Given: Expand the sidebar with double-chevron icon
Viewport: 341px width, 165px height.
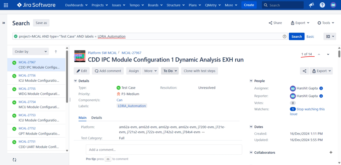Looking at the screenshot, I should [x=4, y=23].
